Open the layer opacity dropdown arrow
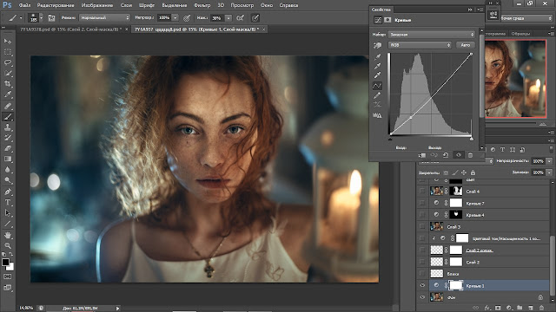This screenshot has width=556, height=312. point(549,161)
